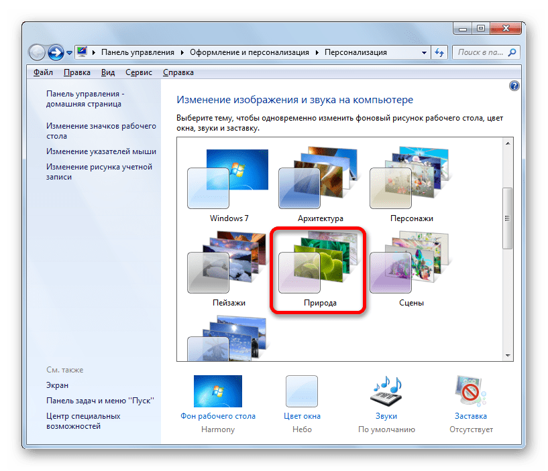Select the Windows 7 theme
Screen dimensions: 548x471
229,185
